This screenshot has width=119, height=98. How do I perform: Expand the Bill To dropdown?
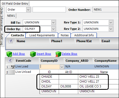click(x=53, y=23)
